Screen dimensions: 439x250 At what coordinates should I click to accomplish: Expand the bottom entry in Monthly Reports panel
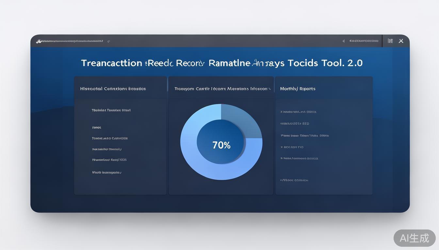(294, 180)
